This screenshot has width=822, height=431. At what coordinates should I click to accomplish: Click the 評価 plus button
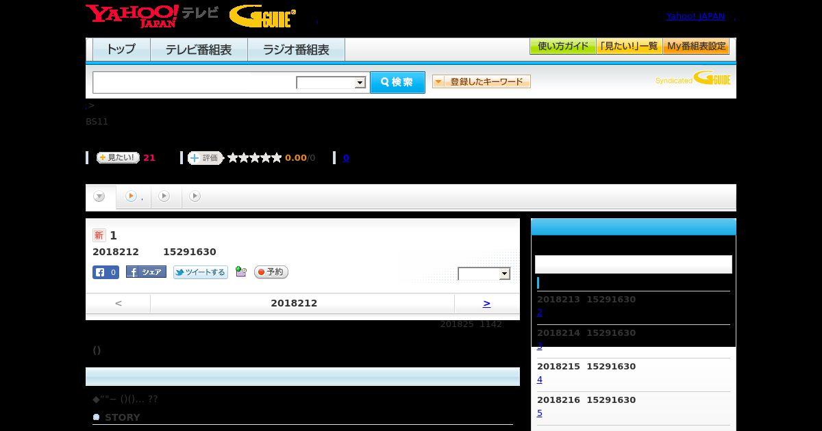click(x=206, y=158)
